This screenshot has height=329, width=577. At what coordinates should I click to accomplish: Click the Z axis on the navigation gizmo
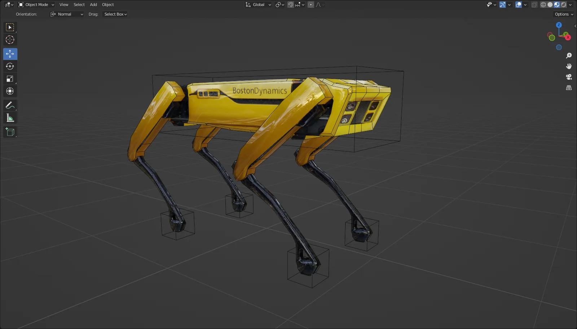point(559,25)
